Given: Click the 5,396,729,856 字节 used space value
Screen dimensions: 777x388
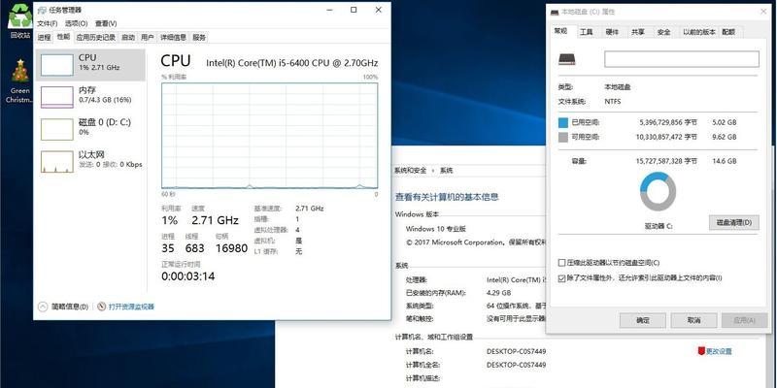Looking at the screenshot, I should [668, 122].
